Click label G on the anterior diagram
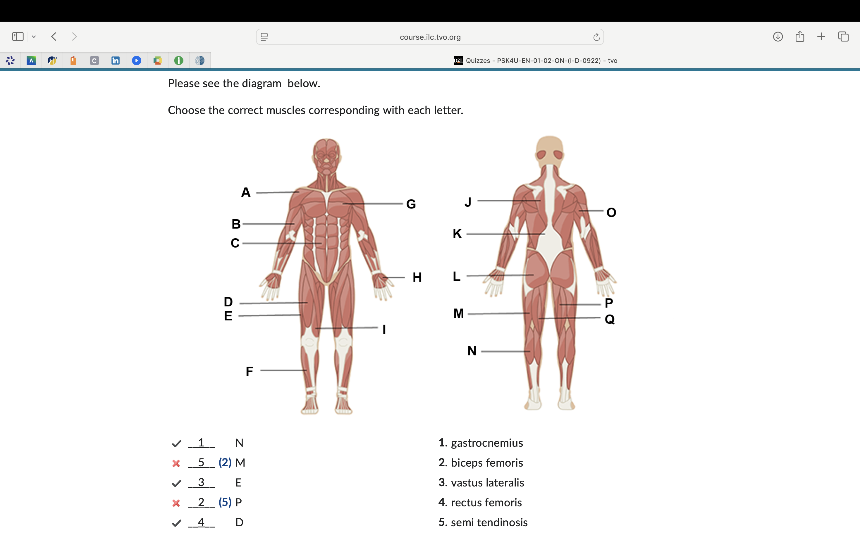 [x=411, y=204]
